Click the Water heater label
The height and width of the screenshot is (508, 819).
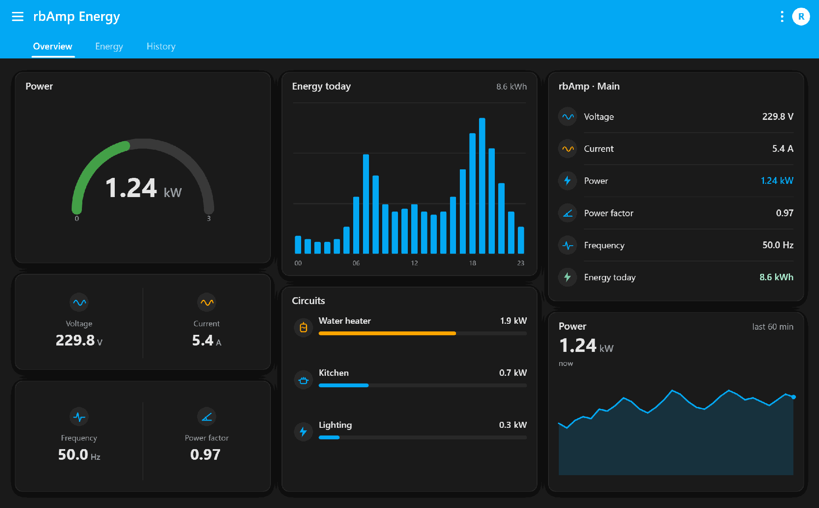click(345, 321)
